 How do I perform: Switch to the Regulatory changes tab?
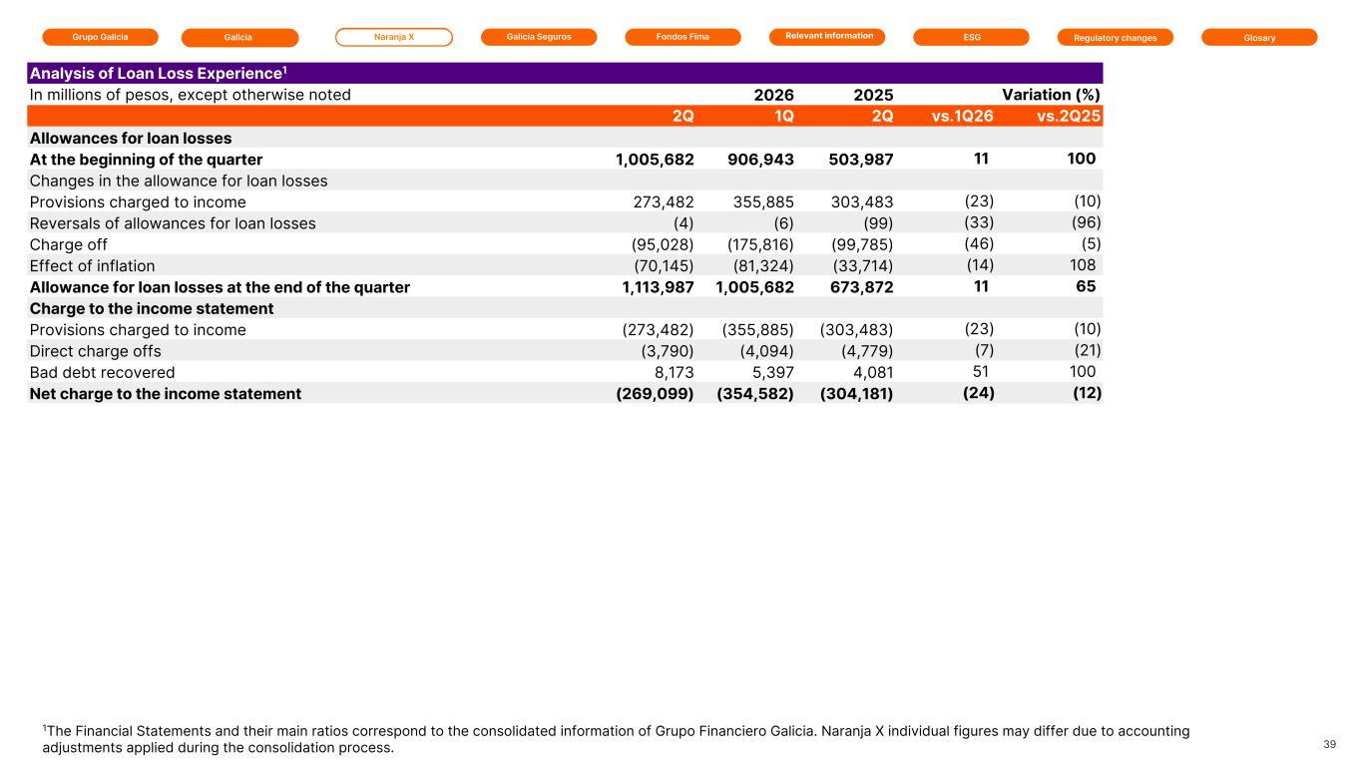[x=1116, y=38]
